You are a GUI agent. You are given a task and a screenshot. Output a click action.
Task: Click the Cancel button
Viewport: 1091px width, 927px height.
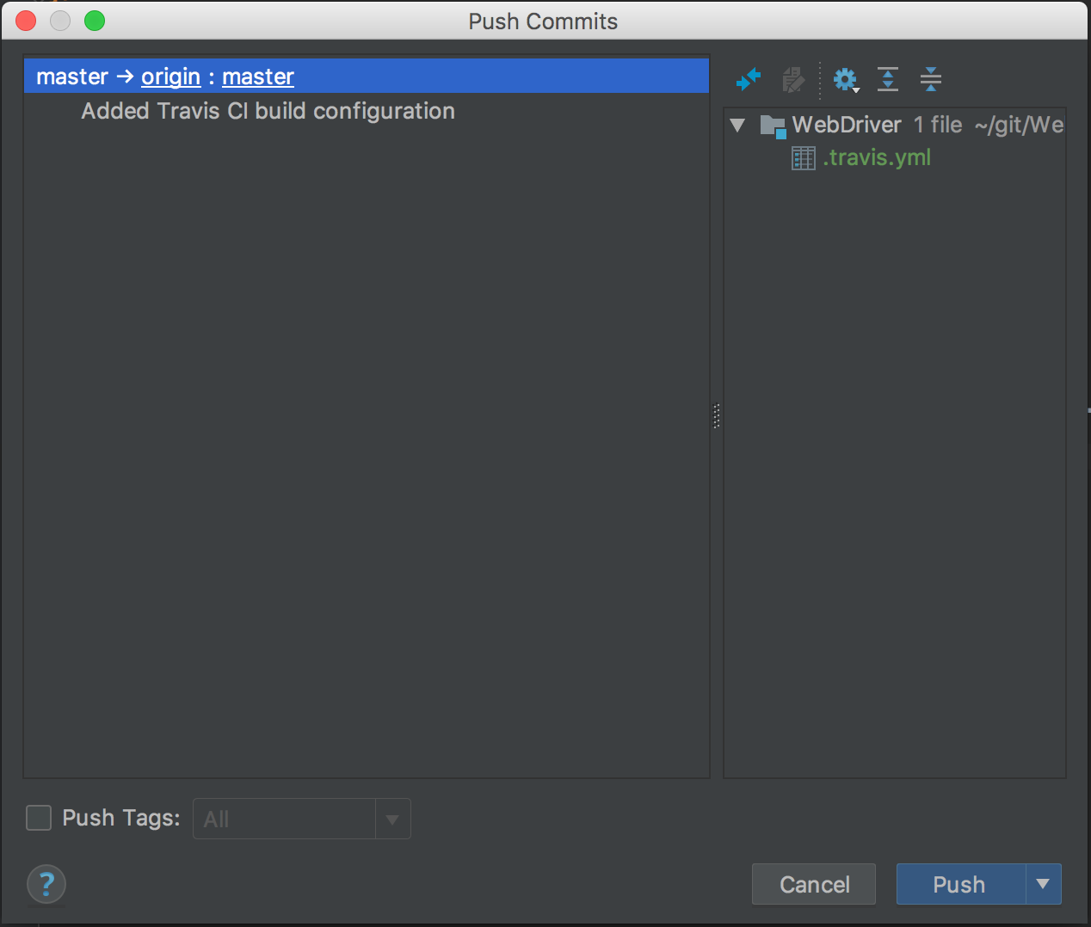[814, 884]
